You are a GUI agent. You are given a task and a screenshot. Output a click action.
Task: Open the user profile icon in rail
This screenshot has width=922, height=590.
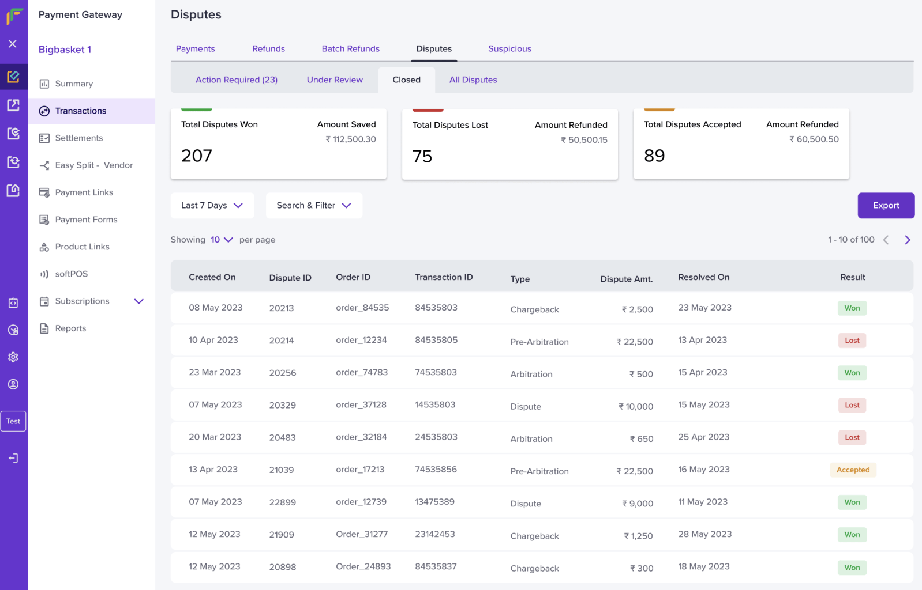pyautogui.click(x=13, y=384)
